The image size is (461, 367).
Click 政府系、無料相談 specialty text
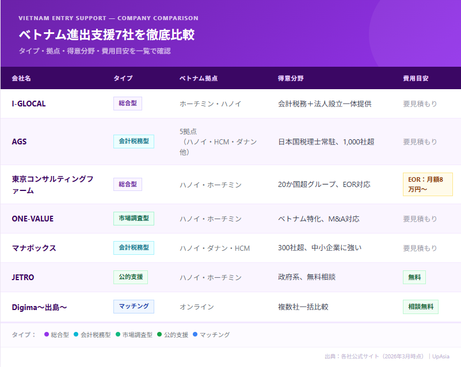(307, 277)
